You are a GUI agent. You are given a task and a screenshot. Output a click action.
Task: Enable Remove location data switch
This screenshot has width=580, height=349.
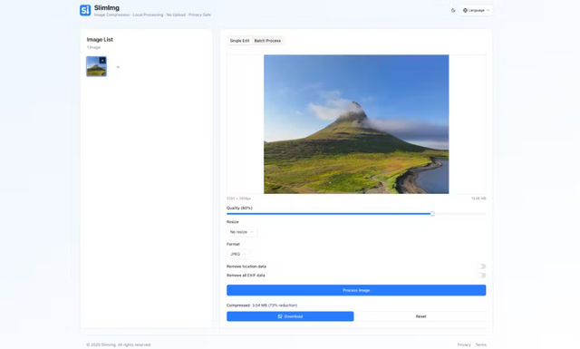pyautogui.click(x=481, y=267)
